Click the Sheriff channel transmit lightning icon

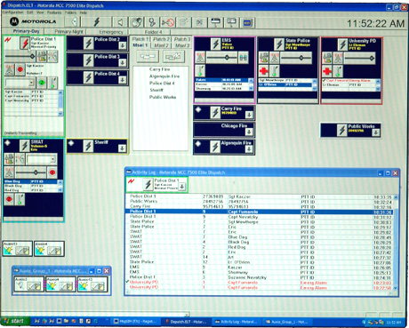(x=88, y=146)
